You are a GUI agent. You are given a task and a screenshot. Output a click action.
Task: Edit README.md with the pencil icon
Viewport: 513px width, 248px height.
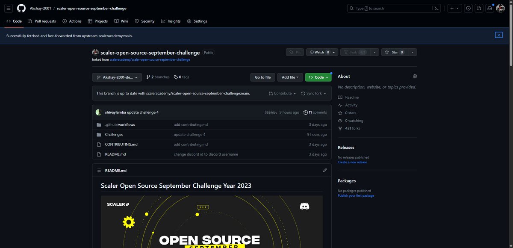[x=325, y=170]
